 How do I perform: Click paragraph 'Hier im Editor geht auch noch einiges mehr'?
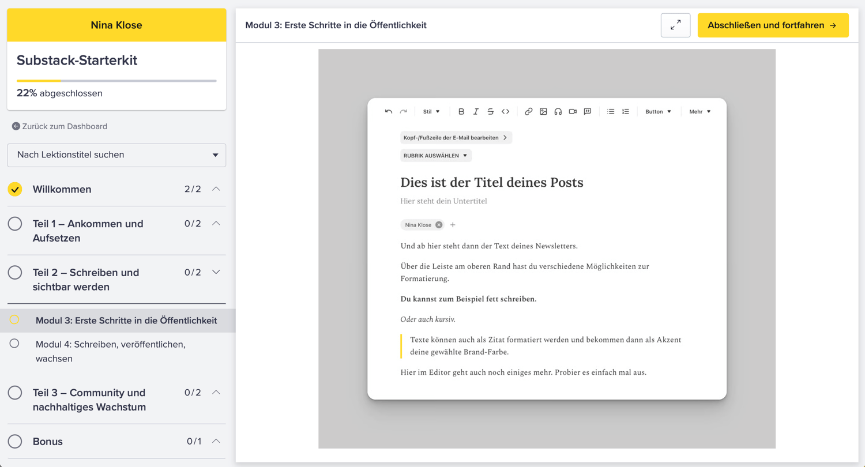[x=524, y=372]
